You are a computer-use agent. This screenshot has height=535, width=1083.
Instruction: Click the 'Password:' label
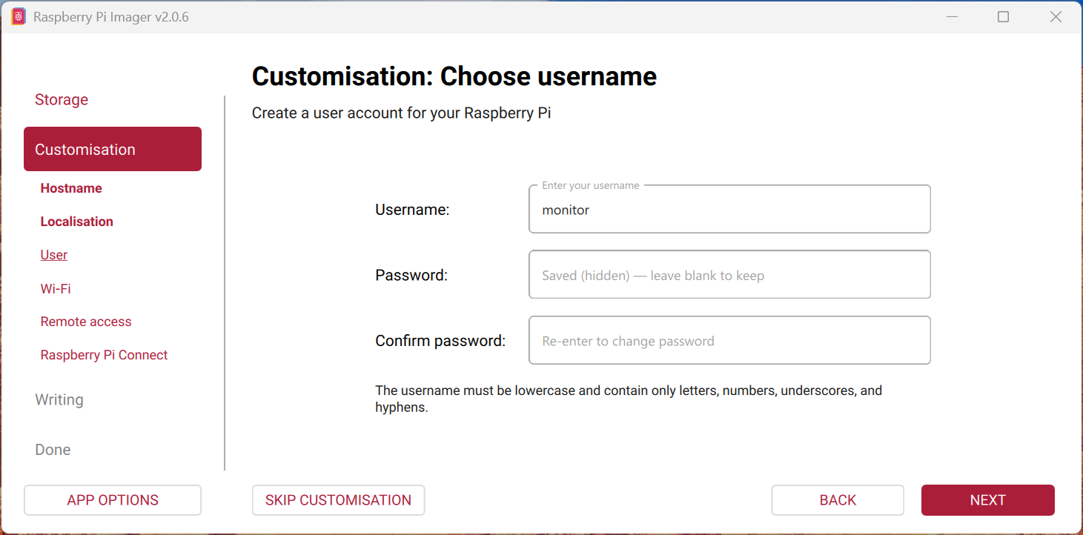[411, 276]
